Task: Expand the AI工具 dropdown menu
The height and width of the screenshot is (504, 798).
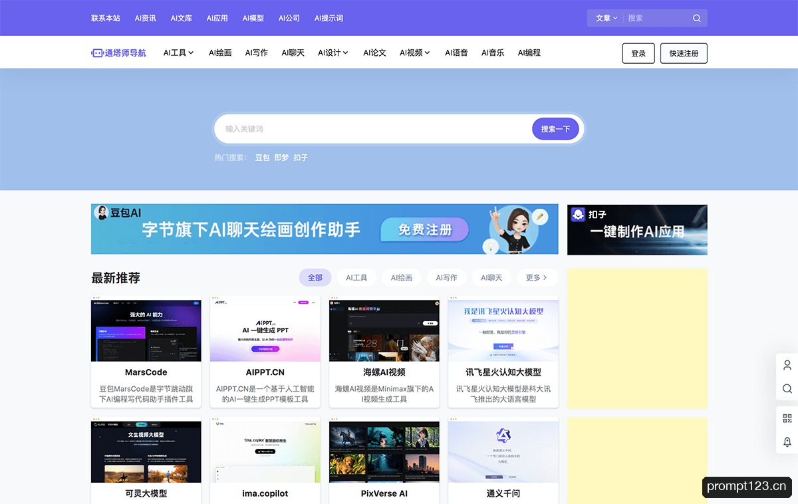Action: (178, 53)
